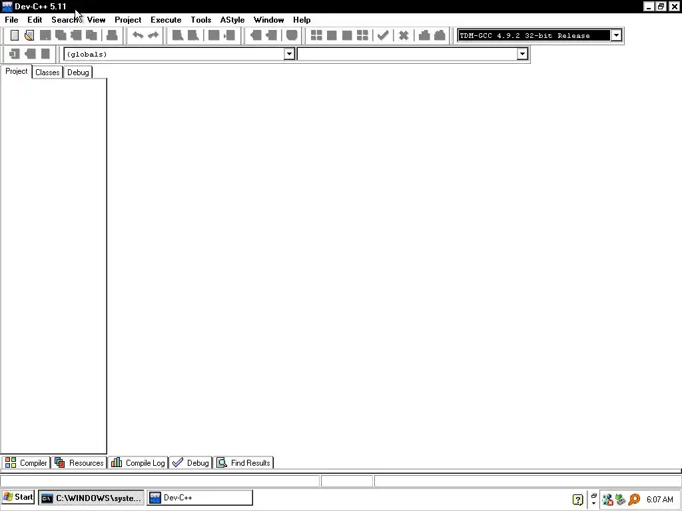Switch to the Debug side panel tab

pos(78,73)
